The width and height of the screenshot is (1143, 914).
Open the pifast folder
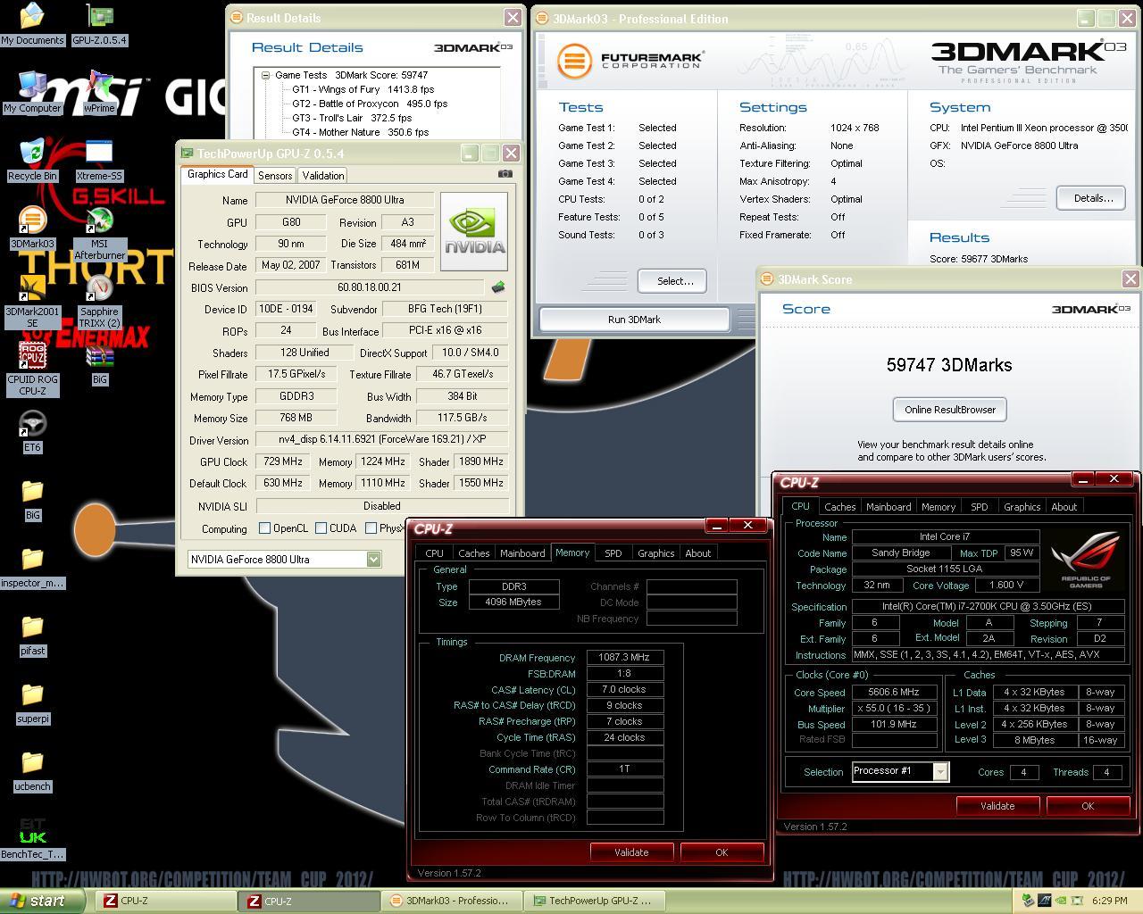(x=32, y=634)
